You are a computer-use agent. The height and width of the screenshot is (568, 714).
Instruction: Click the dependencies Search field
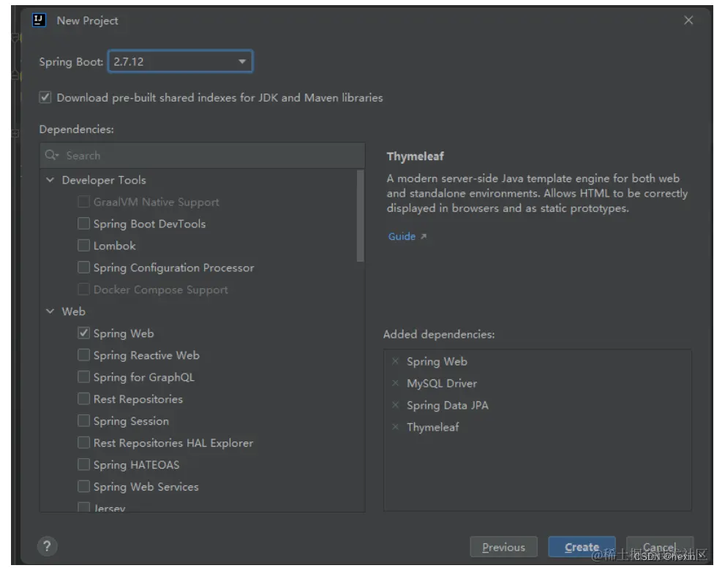(202, 155)
